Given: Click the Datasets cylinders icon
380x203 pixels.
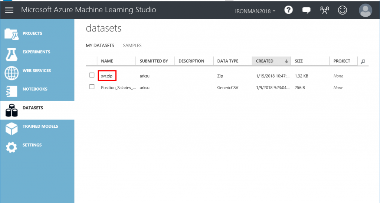Looking at the screenshot, I should click(x=12, y=110).
